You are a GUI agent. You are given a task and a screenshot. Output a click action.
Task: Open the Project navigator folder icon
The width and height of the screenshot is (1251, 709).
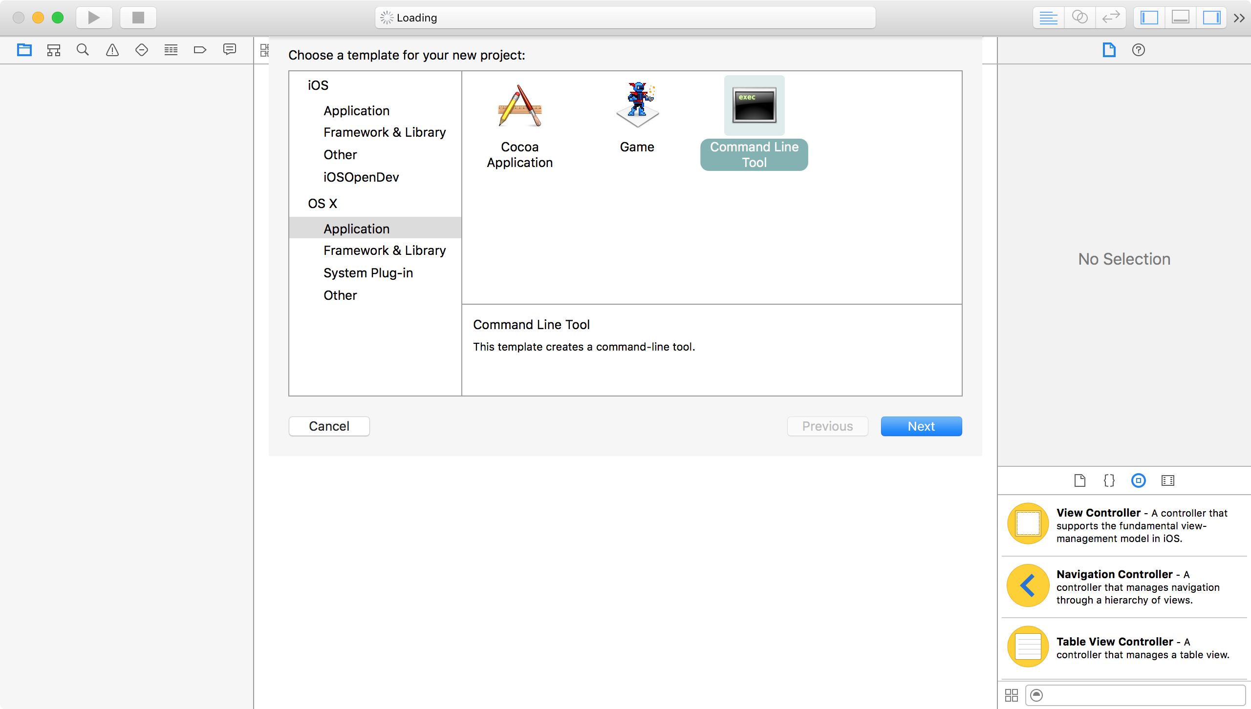(24, 50)
